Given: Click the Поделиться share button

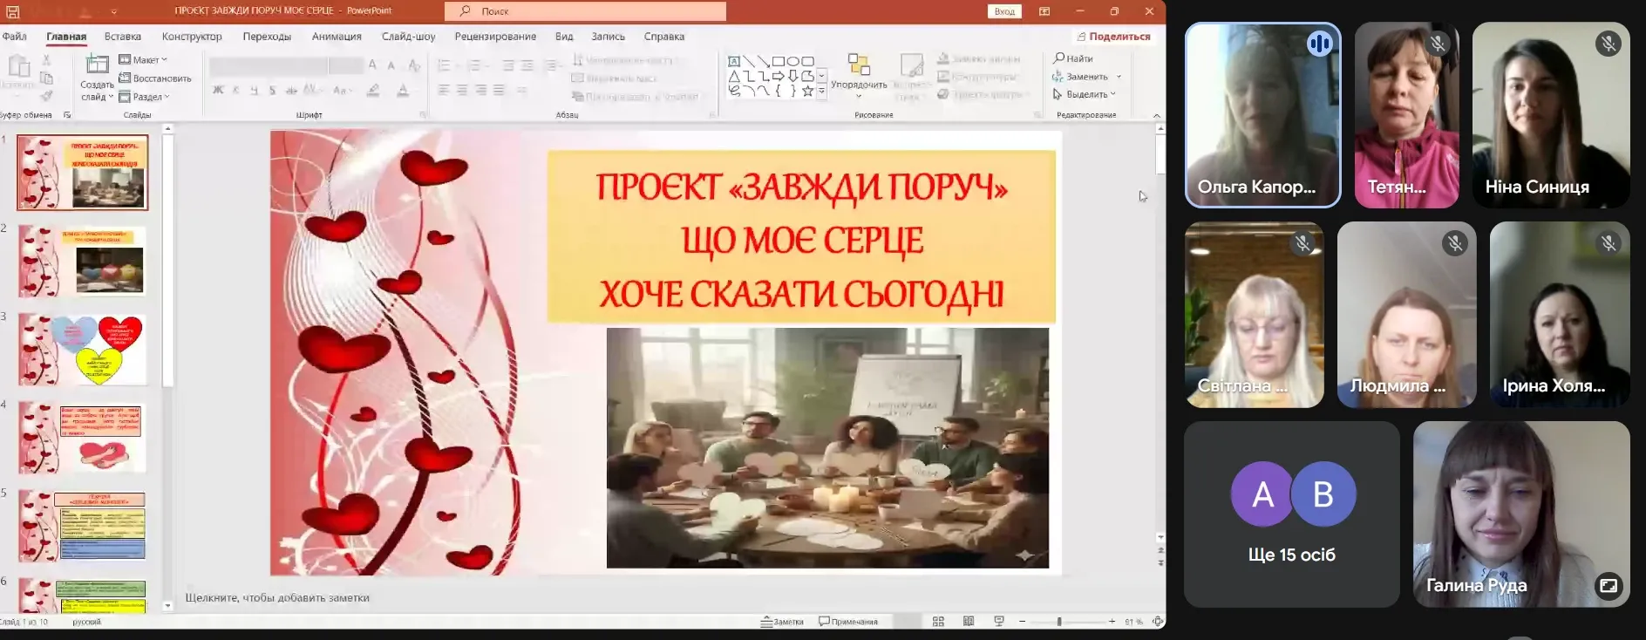Looking at the screenshot, I should [x=1113, y=37].
